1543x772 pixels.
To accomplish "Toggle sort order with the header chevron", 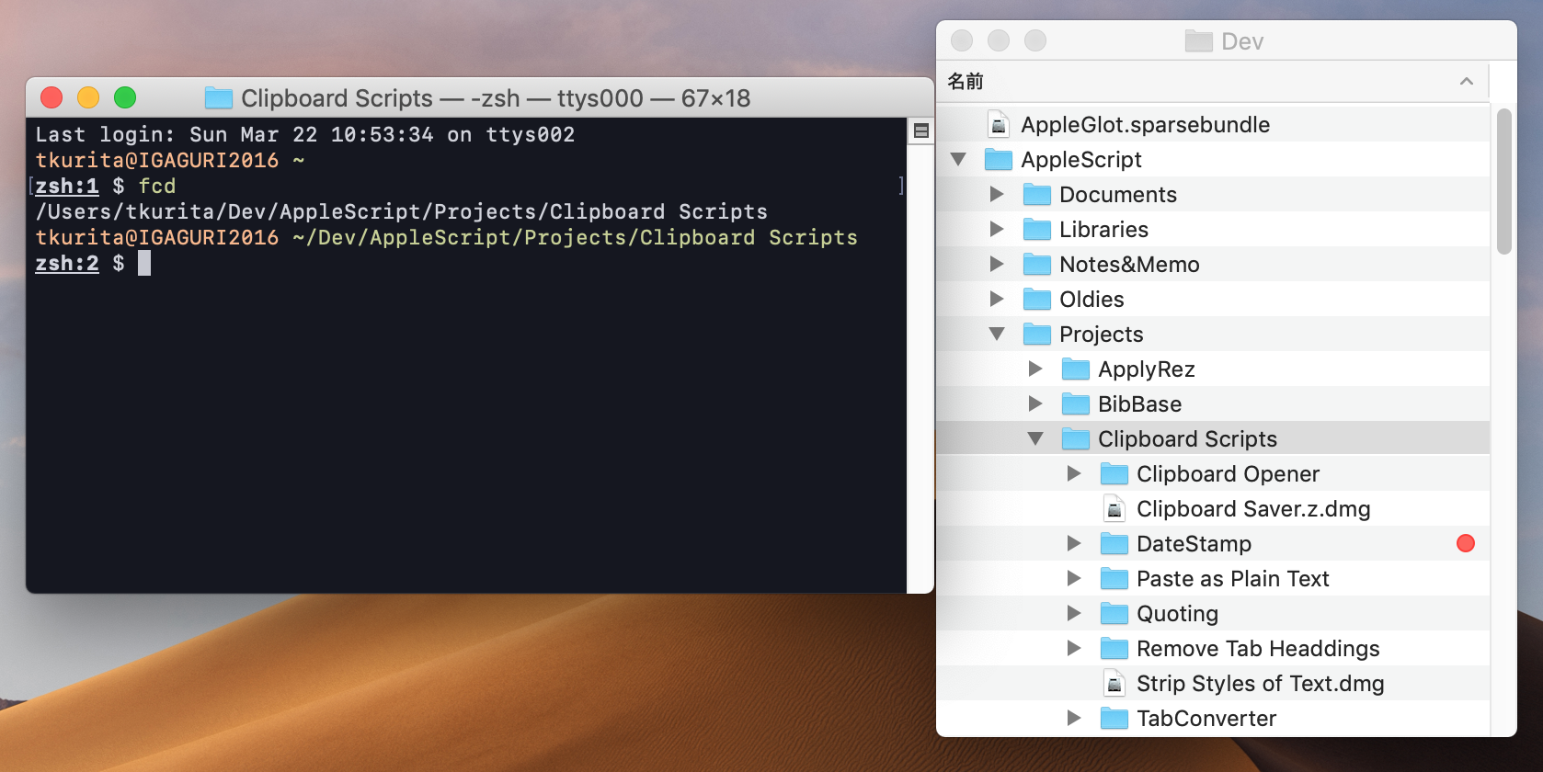I will pyautogui.click(x=1466, y=82).
